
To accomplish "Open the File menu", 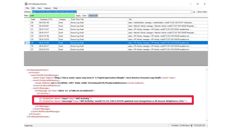I will point(27,8).
